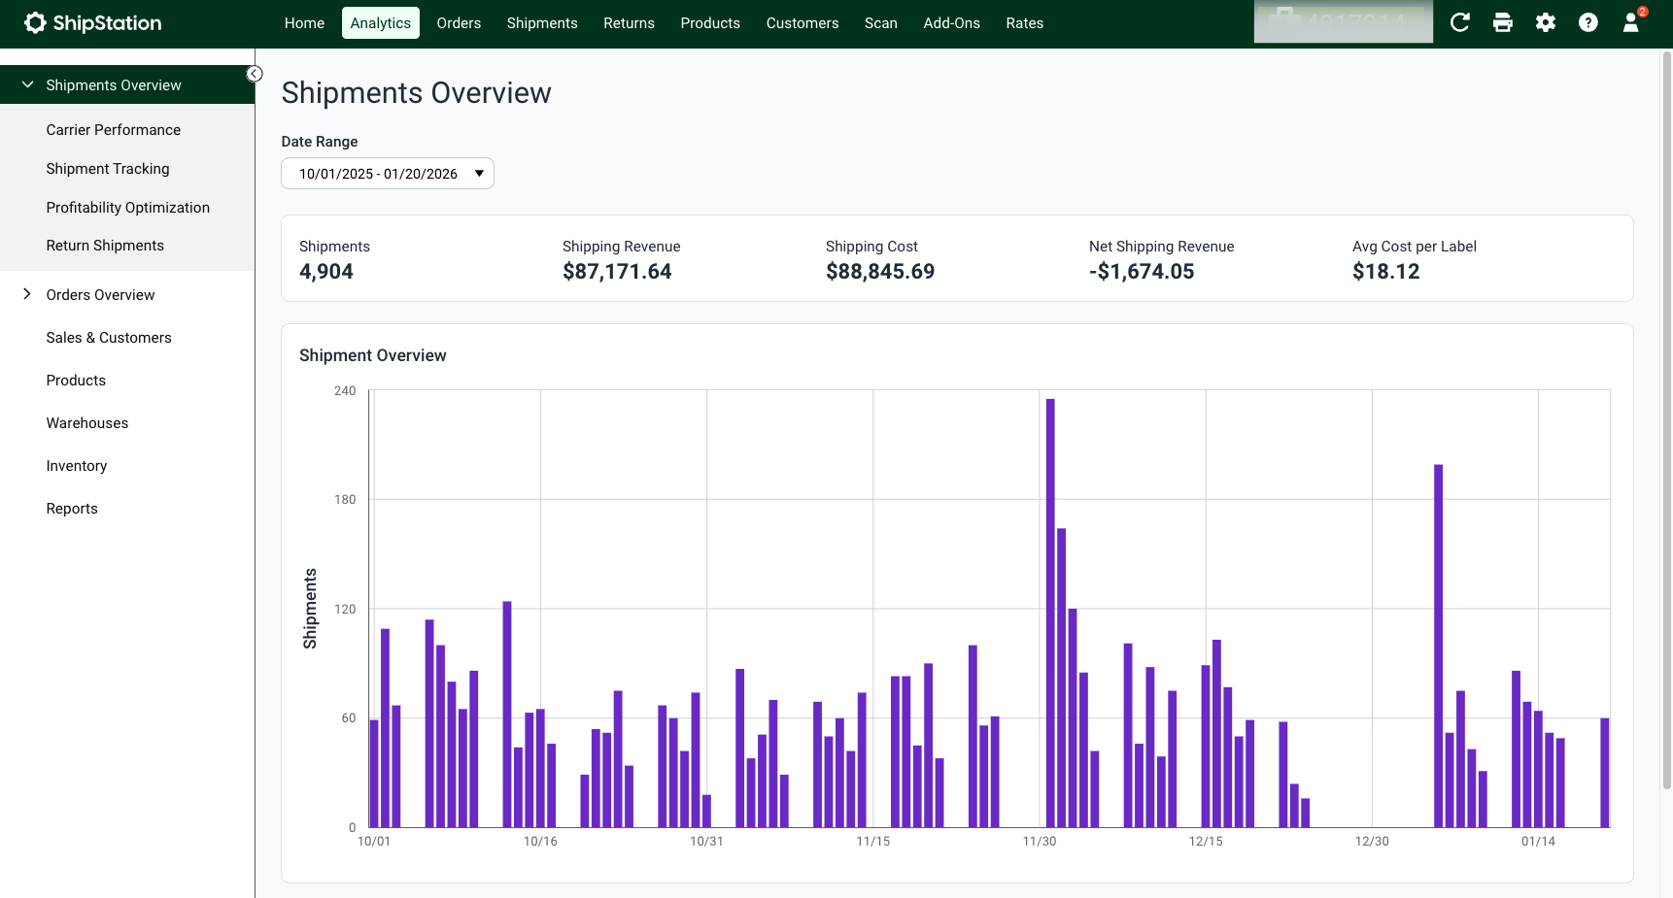This screenshot has height=898, width=1673.
Task: Select Return Shipments in sidebar
Action: point(105,246)
